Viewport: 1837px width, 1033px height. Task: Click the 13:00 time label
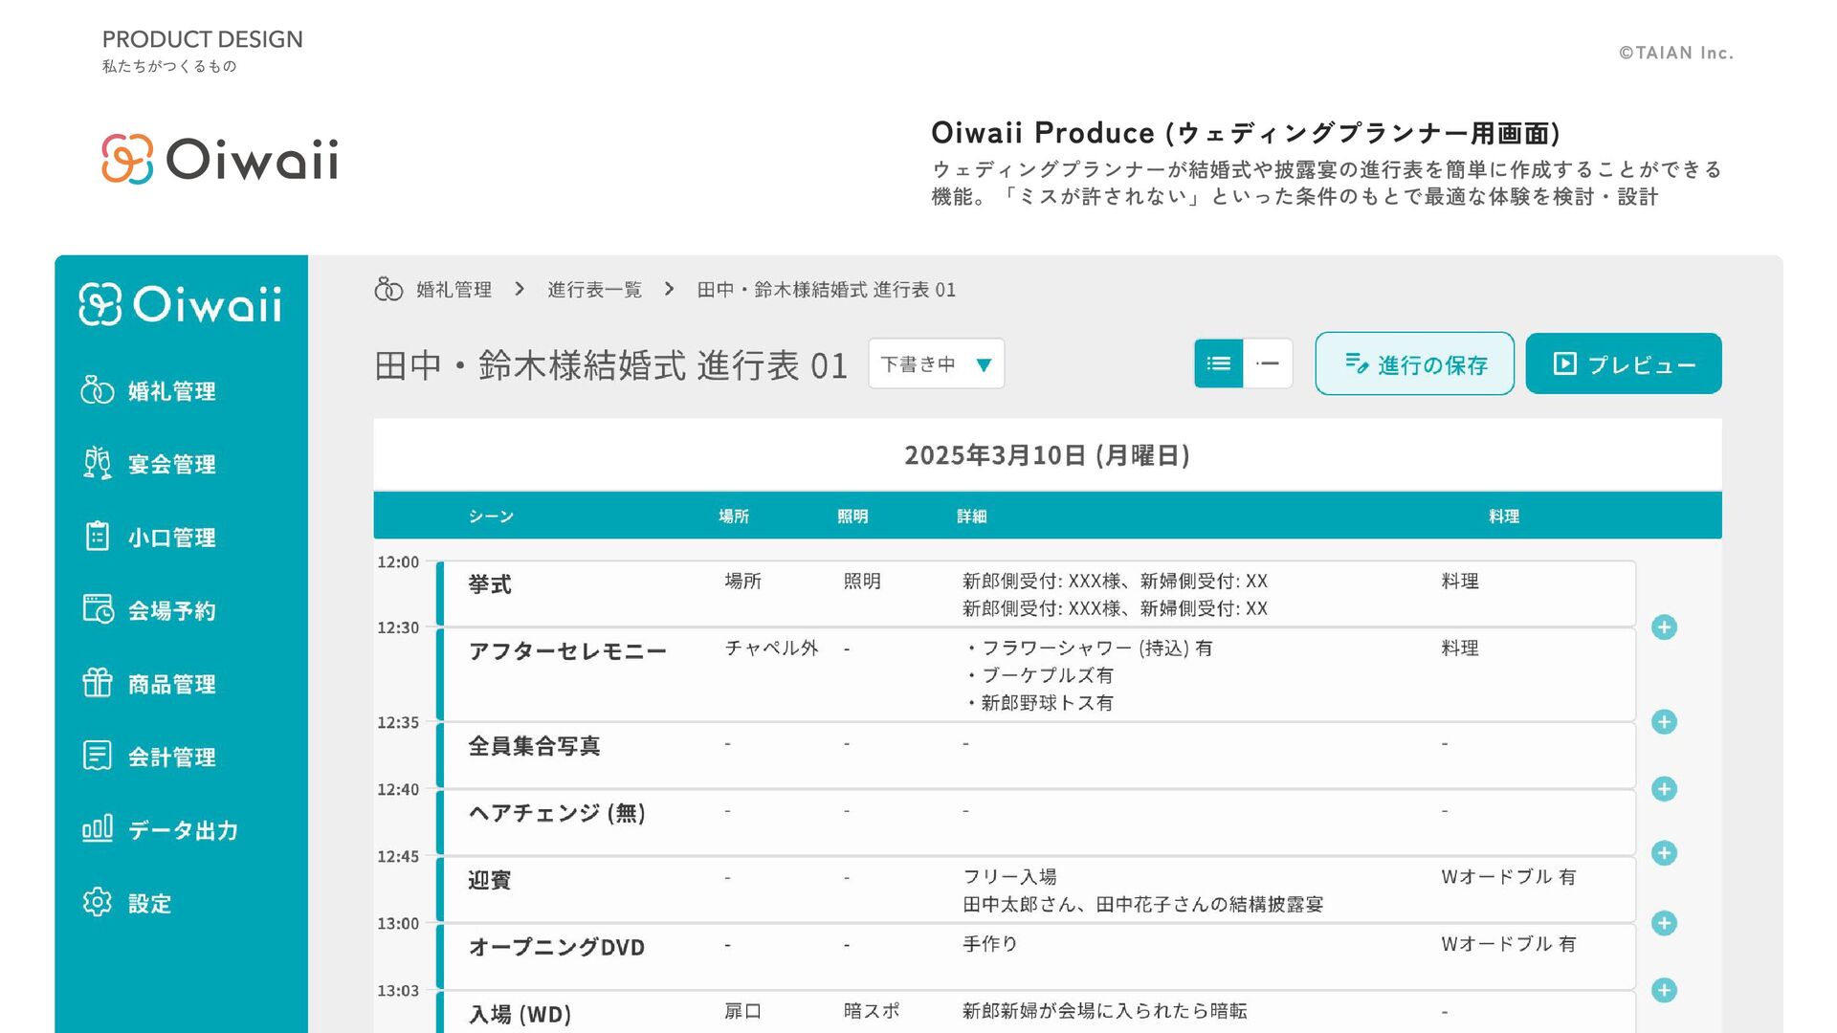[398, 923]
